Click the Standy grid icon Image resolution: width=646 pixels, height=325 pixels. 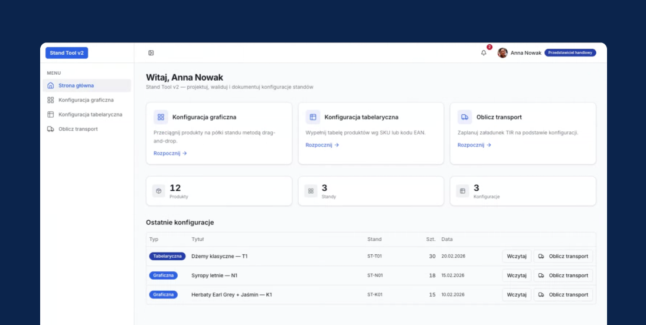[x=311, y=191]
